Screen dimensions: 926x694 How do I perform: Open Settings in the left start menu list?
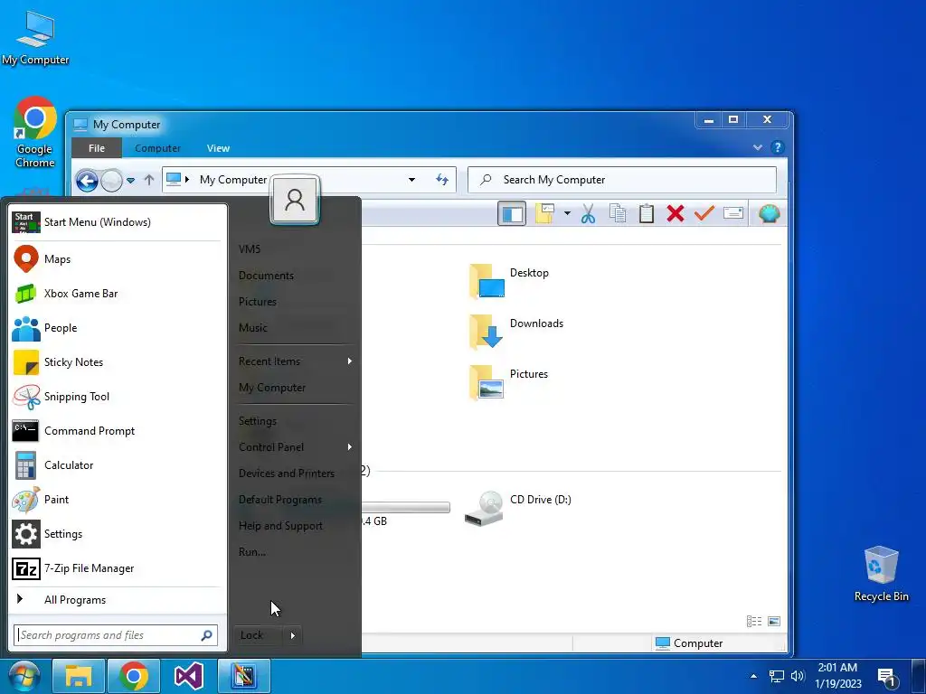(x=116, y=533)
